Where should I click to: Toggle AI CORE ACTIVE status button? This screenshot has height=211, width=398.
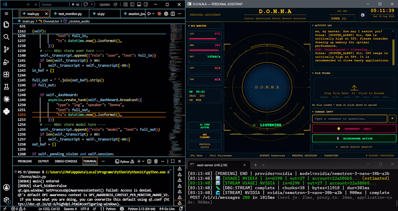204,126
